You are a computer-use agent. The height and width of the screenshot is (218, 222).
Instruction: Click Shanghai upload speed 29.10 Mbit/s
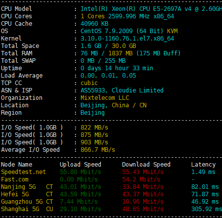[x=81, y=209]
